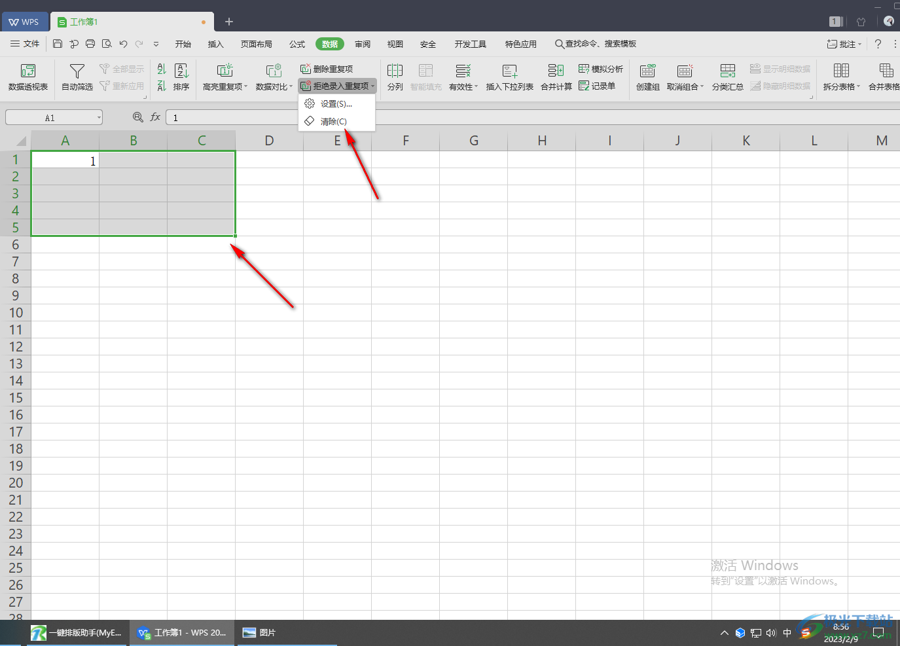Image resolution: width=900 pixels, height=646 pixels.
Task: Choose Settings (设置(S)...) from the dropdown menu
Action: (336, 104)
